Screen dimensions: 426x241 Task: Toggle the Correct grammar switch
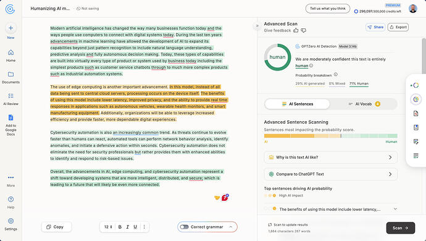pyautogui.click(x=184, y=227)
